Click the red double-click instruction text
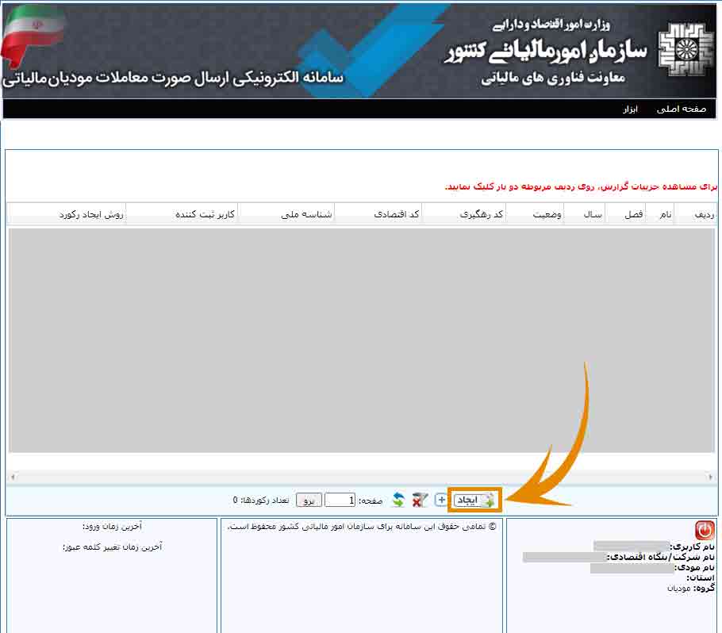 coord(581,186)
